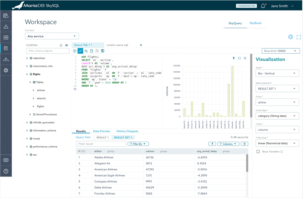Expand the airports table node

click(x=34, y=98)
